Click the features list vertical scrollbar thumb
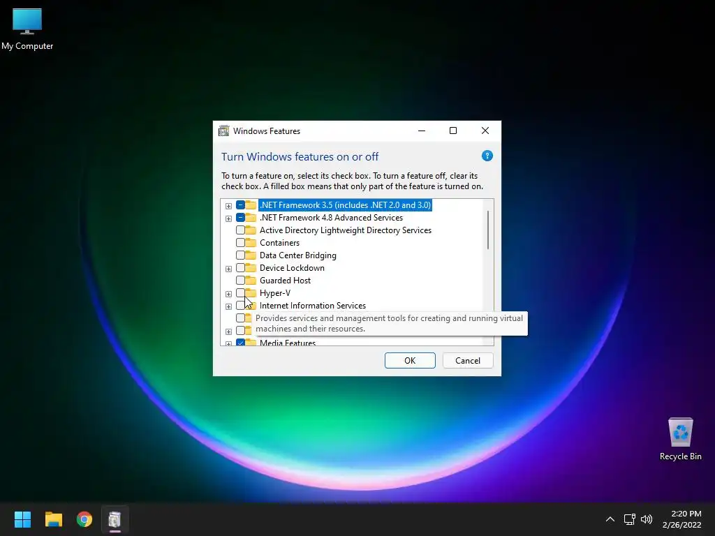715x536 pixels. (488, 230)
